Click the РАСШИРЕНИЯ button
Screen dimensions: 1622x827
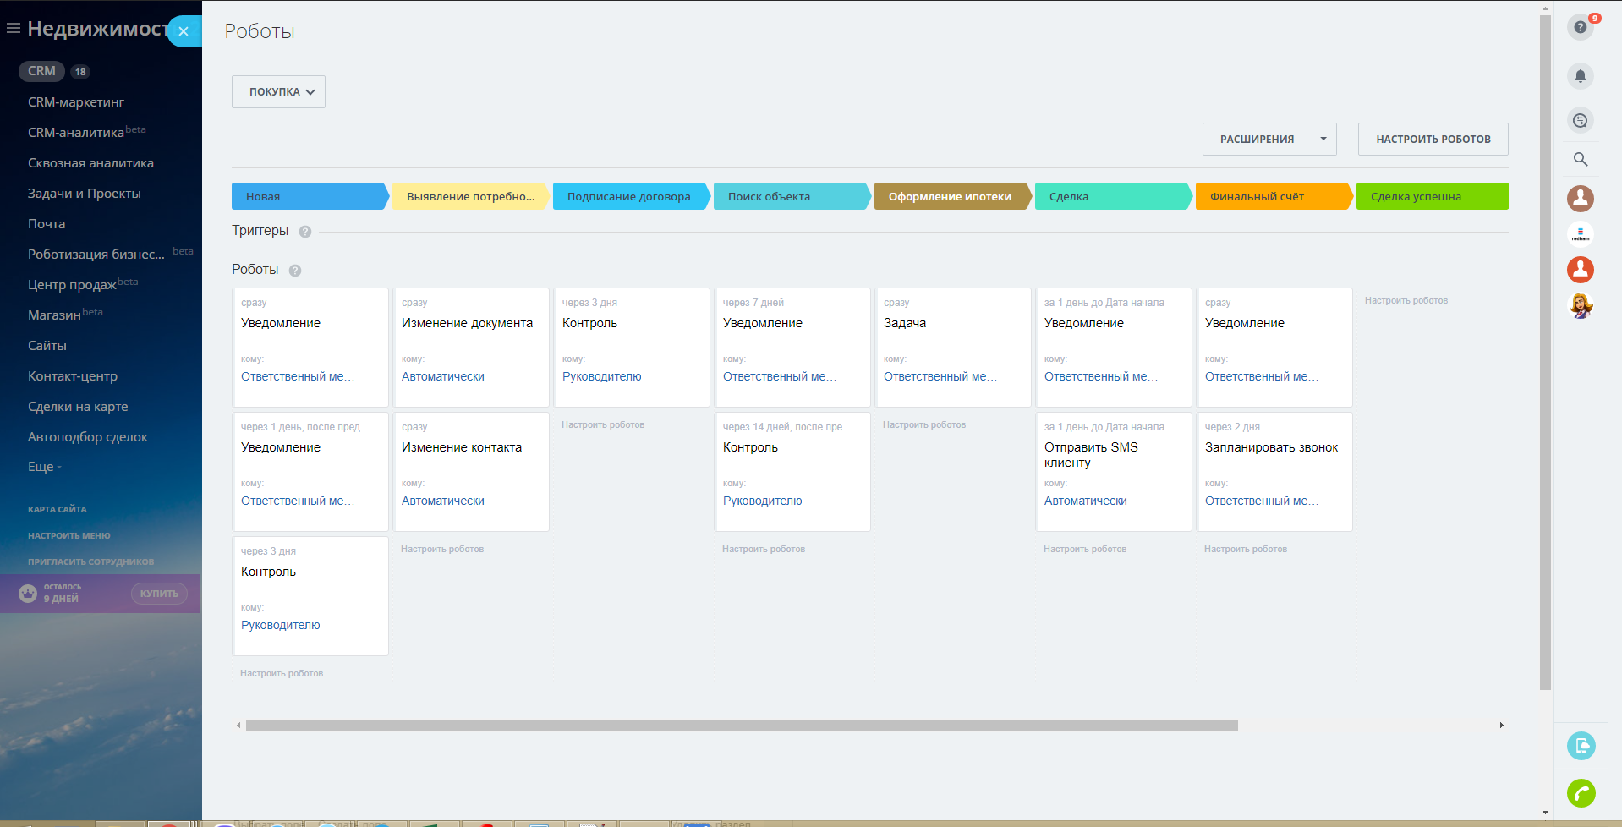click(1257, 140)
